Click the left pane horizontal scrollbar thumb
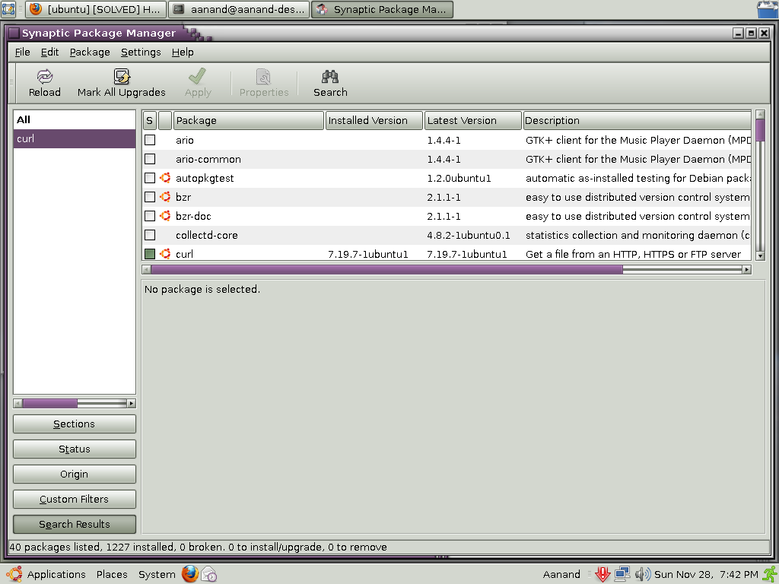Screen dimensions: 779x584 [49, 403]
